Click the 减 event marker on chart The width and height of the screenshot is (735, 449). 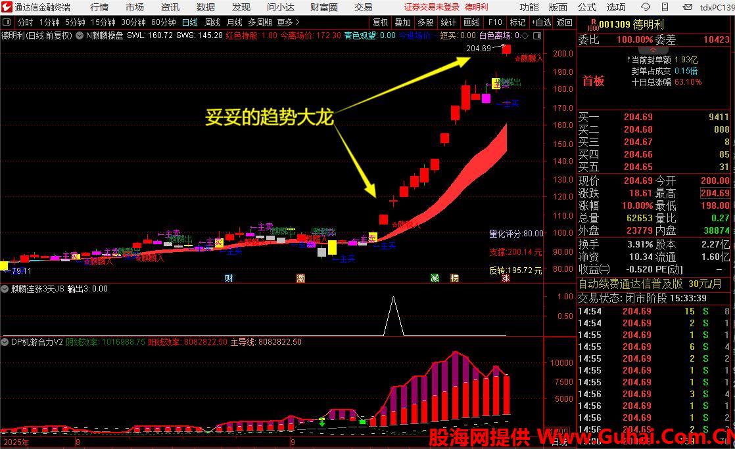(x=435, y=278)
